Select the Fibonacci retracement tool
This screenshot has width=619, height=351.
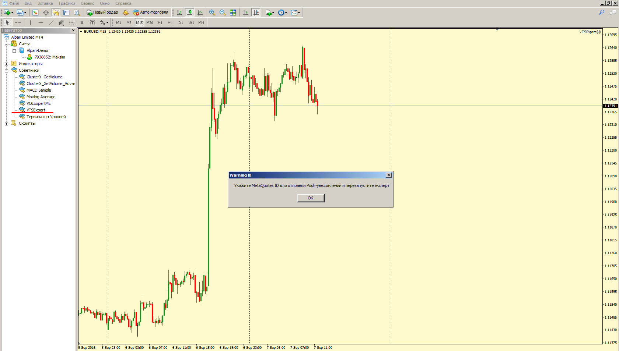click(72, 22)
